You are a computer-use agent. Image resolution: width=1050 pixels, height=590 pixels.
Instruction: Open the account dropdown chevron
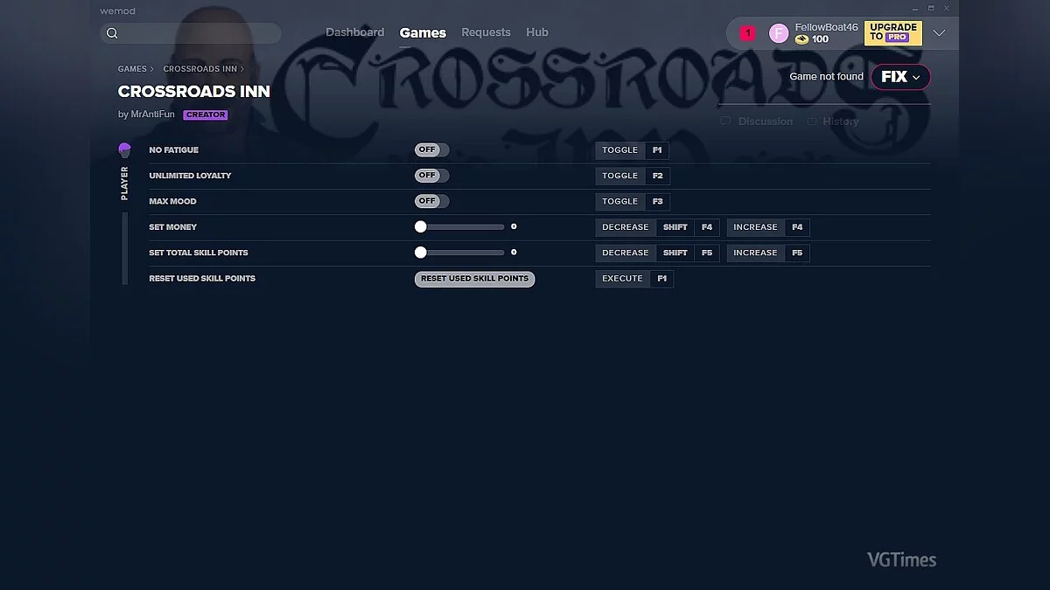[938, 32]
